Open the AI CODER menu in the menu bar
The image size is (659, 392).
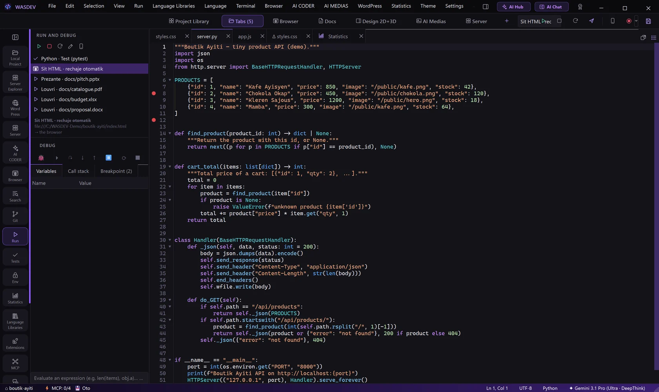click(303, 6)
